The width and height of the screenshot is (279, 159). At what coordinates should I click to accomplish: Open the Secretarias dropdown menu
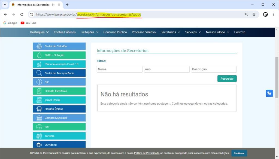coord(170,32)
